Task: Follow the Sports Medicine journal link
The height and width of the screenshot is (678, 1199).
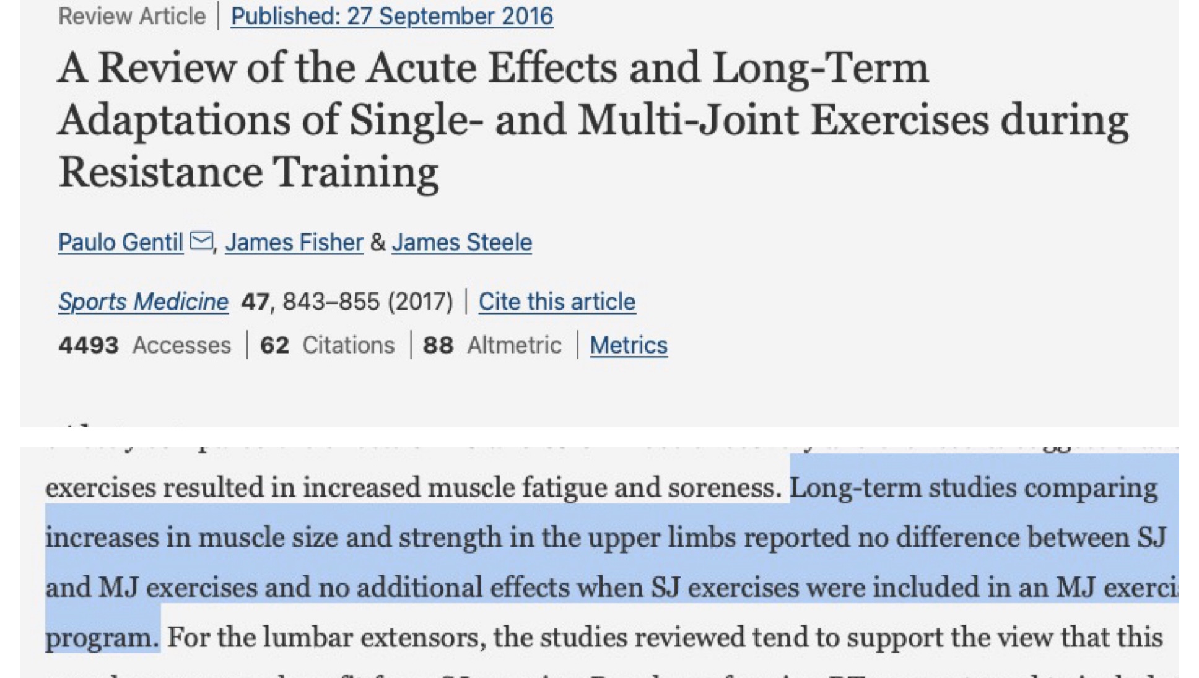Action: tap(143, 302)
